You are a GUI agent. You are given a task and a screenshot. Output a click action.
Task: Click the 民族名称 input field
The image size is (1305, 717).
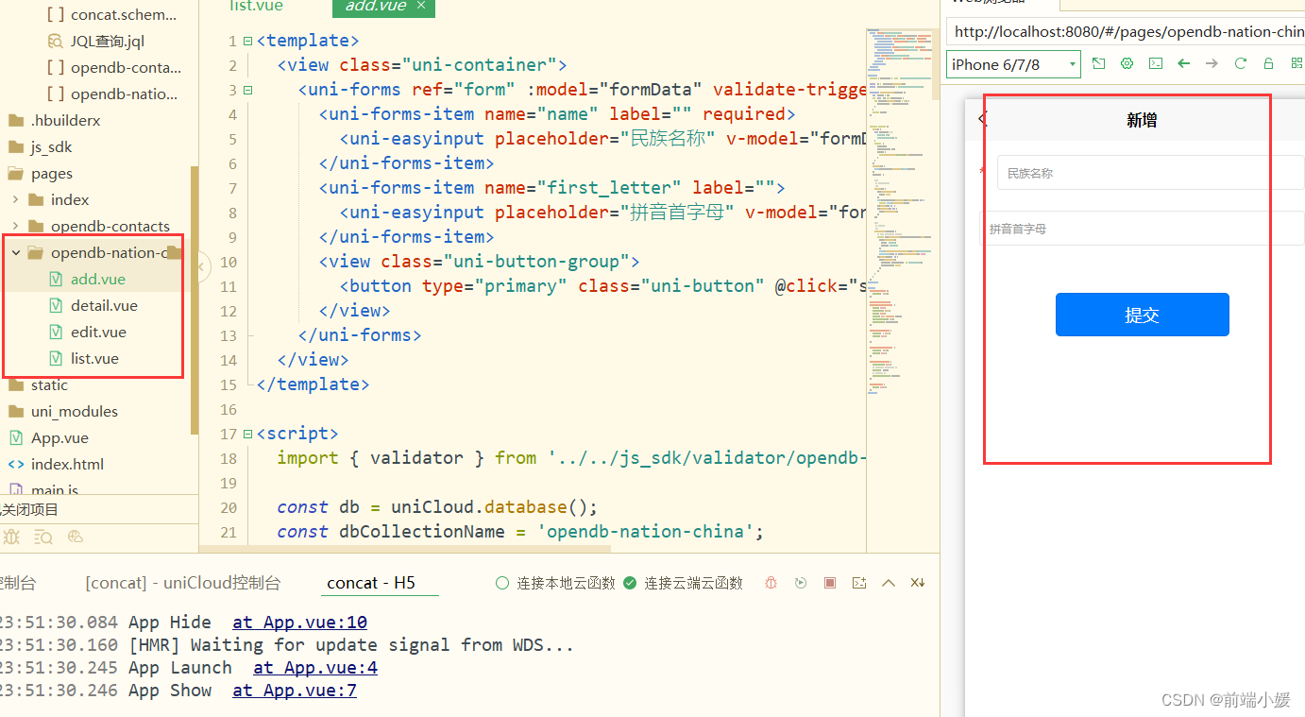[x=1151, y=173]
